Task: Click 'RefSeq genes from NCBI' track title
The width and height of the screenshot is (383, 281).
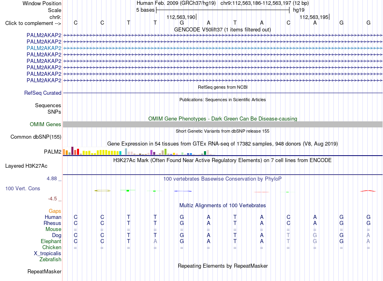Action: [x=223, y=87]
